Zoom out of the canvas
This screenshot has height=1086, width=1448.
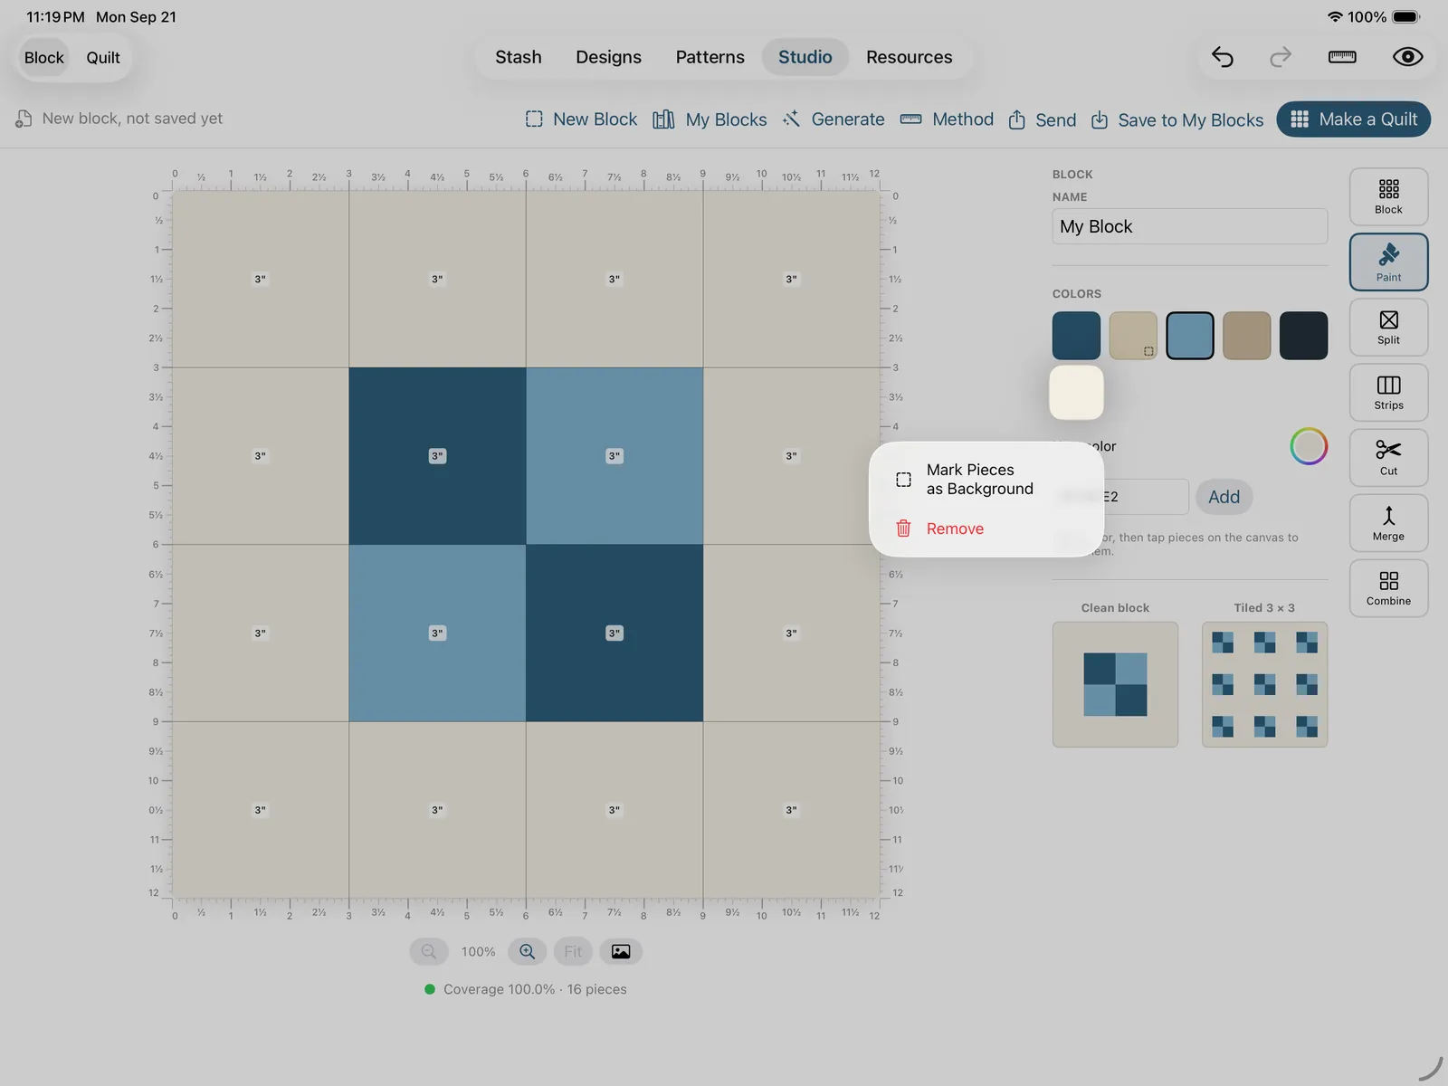pos(429,951)
